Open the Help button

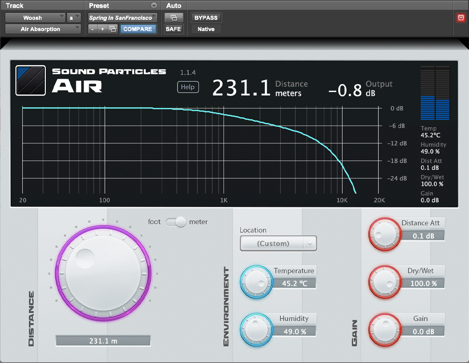(x=188, y=87)
